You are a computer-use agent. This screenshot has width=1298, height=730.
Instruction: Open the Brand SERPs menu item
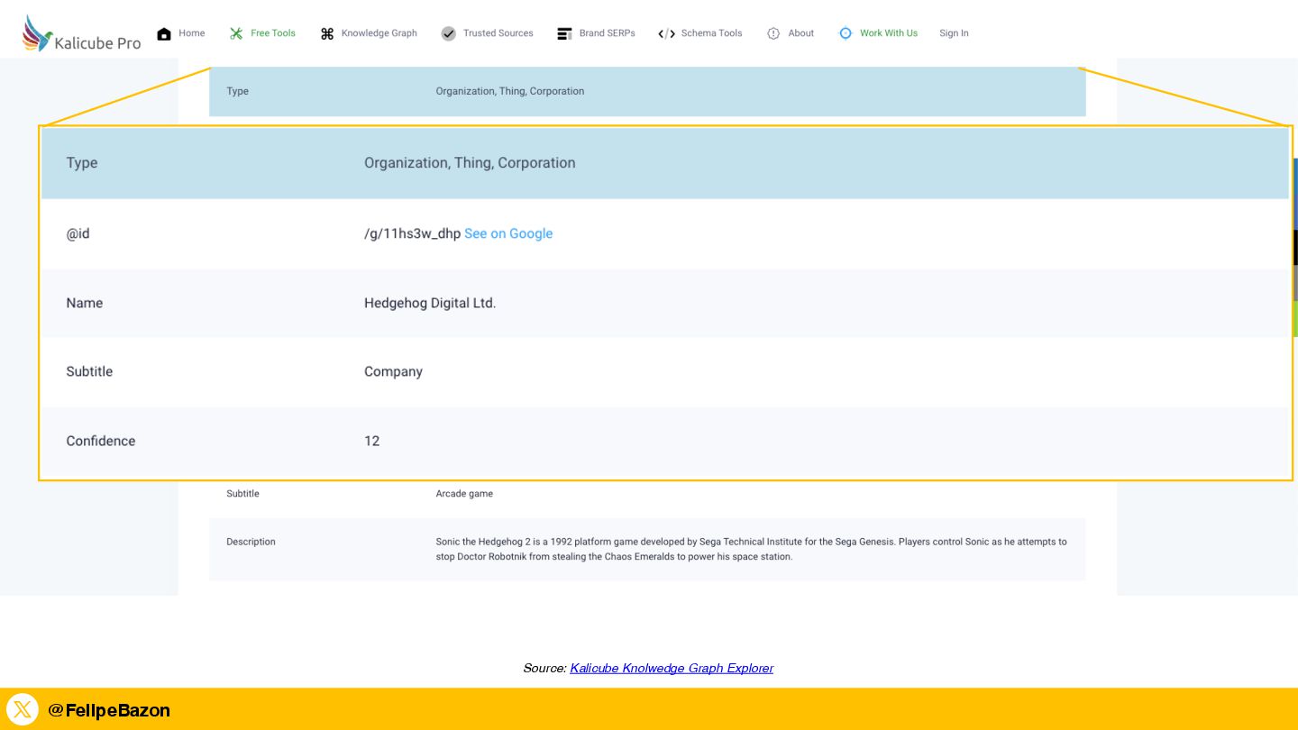[608, 33]
